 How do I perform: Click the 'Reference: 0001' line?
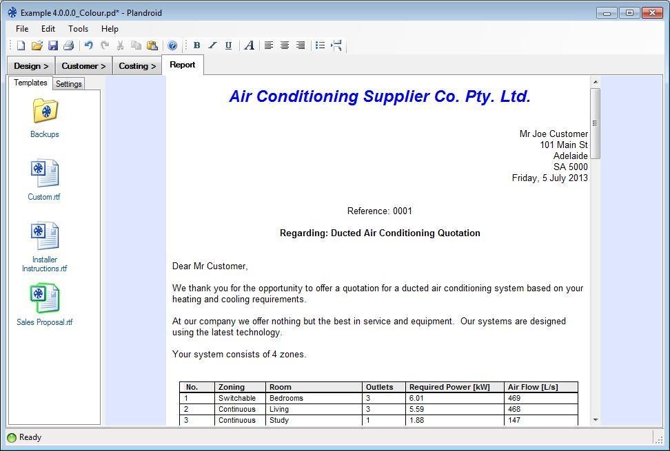coord(379,211)
